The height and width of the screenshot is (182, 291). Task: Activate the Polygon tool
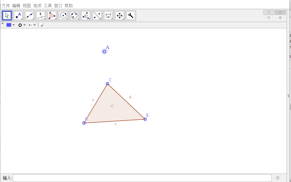pyautogui.click(x=52, y=16)
